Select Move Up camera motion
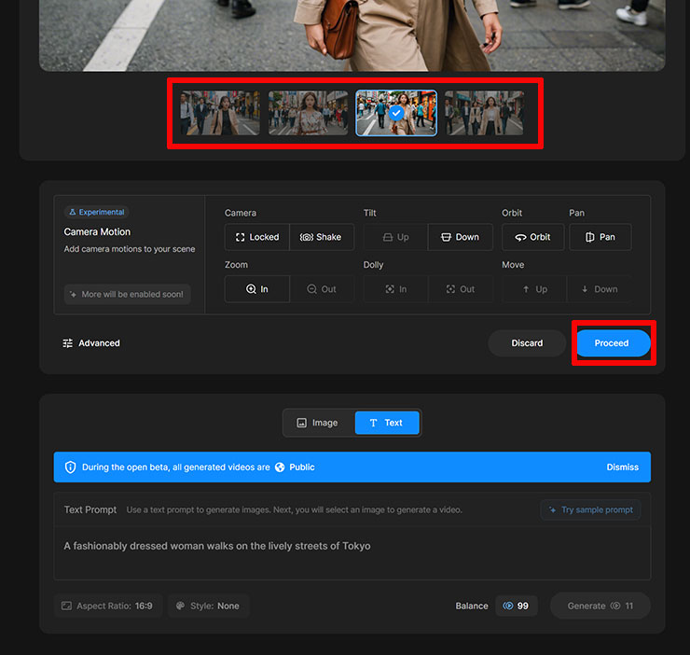690x655 pixels. (x=532, y=289)
